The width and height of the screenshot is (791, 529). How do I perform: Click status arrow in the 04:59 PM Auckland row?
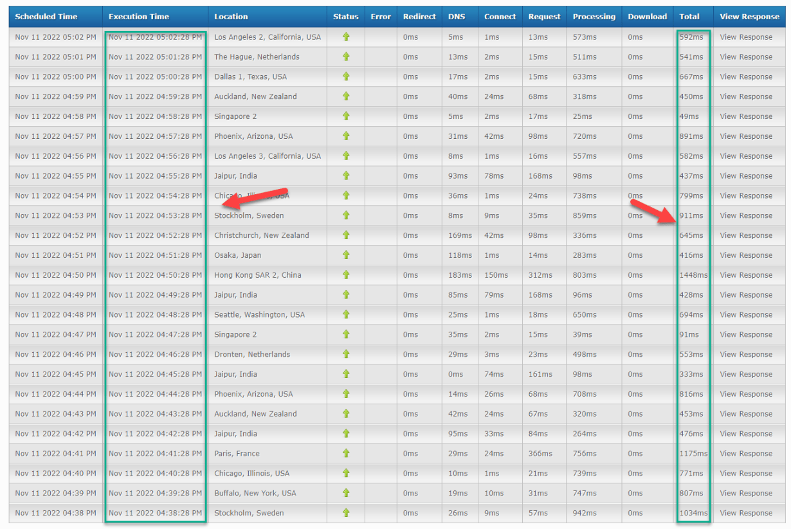pyautogui.click(x=346, y=96)
